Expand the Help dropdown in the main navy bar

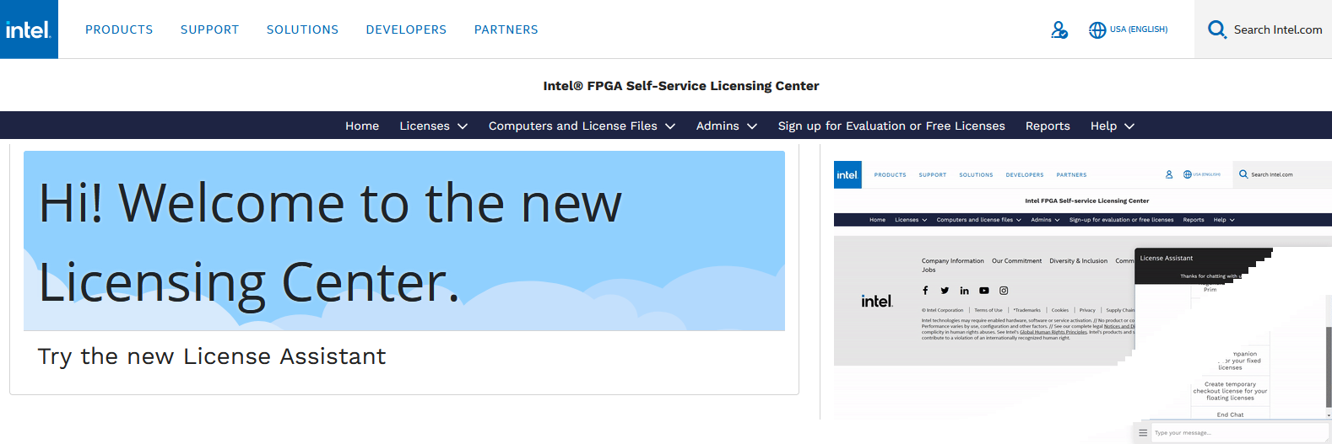[x=1112, y=126]
